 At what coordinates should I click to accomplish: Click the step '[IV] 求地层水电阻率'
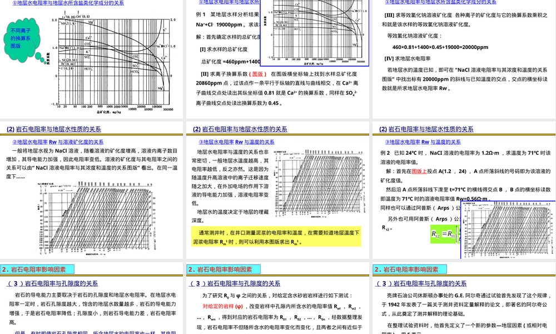(408, 58)
